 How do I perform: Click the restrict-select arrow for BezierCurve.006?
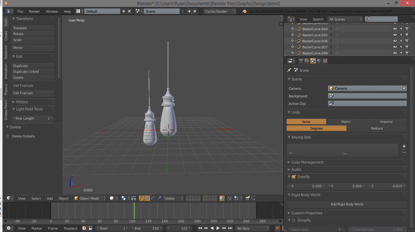click(x=401, y=41)
